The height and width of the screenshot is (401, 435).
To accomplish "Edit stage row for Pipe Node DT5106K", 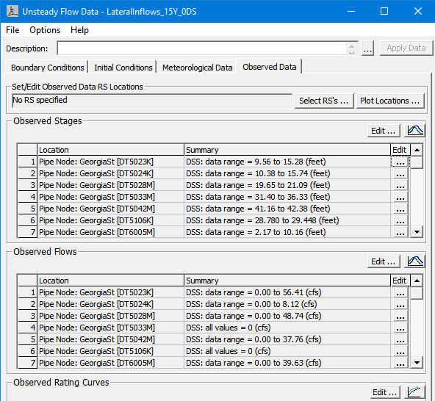I will [x=400, y=220].
